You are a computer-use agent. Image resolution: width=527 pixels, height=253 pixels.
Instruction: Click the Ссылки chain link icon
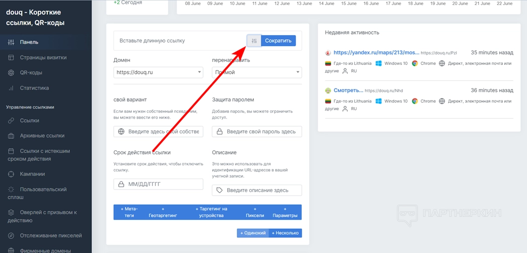pos(11,120)
